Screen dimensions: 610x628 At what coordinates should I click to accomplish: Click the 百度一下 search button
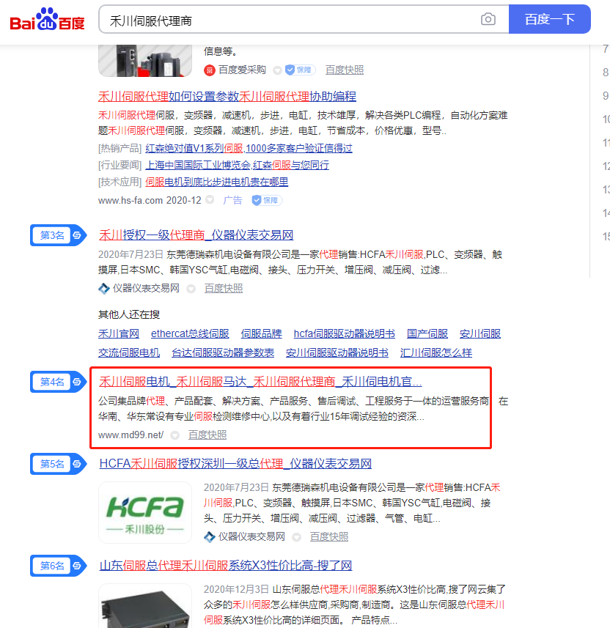coord(549,19)
